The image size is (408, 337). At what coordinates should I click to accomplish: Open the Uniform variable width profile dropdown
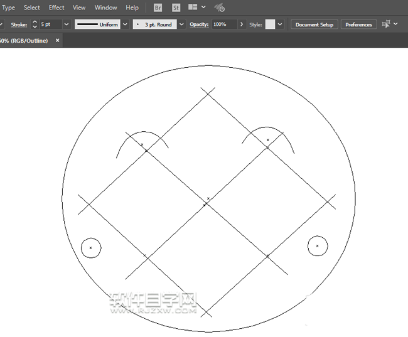pyautogui.click(x=126, y=24)
